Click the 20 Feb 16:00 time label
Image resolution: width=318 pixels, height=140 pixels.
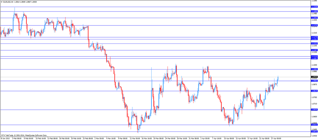(76, 138)
